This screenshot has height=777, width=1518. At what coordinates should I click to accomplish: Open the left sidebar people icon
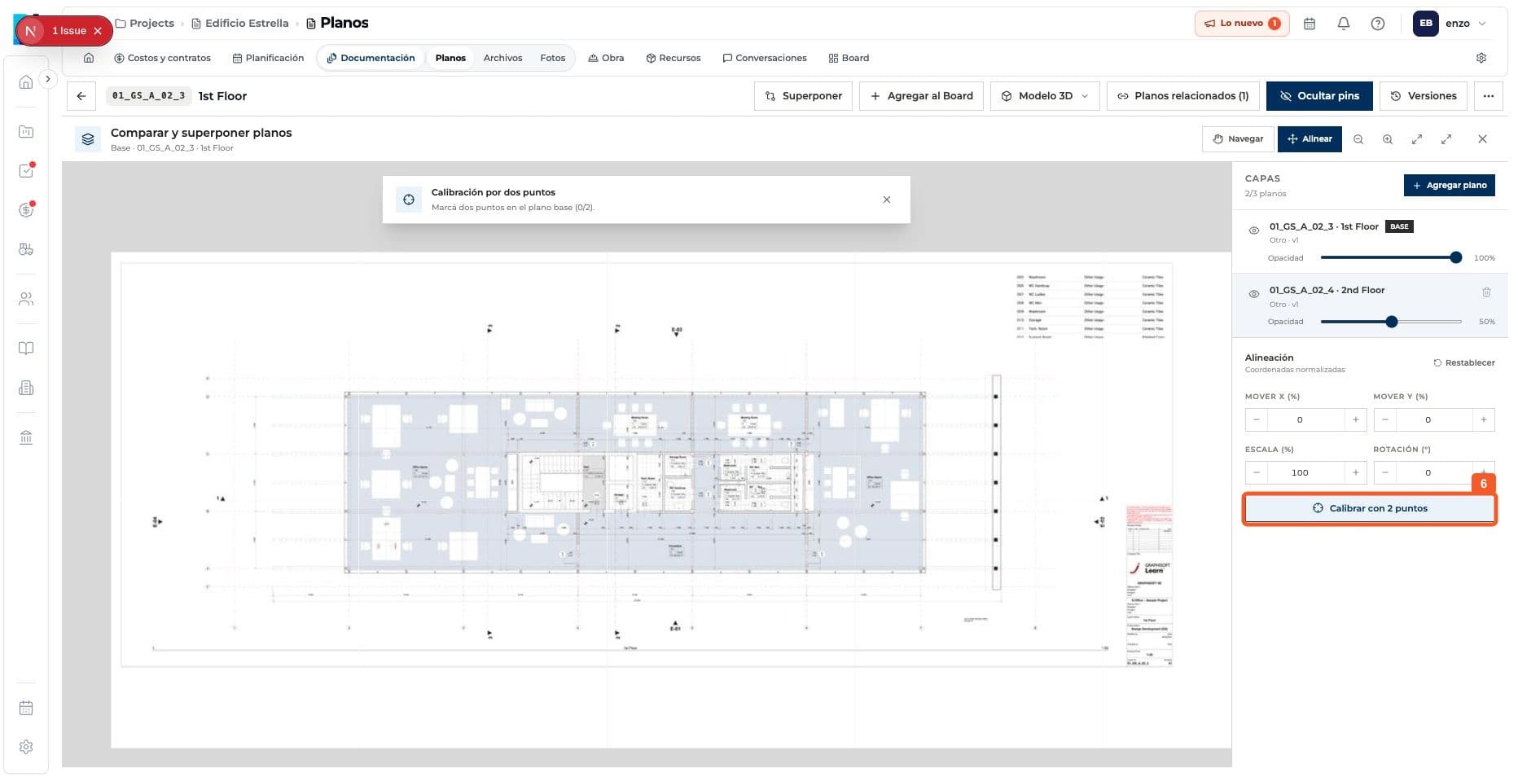click(x=26, y=299)
